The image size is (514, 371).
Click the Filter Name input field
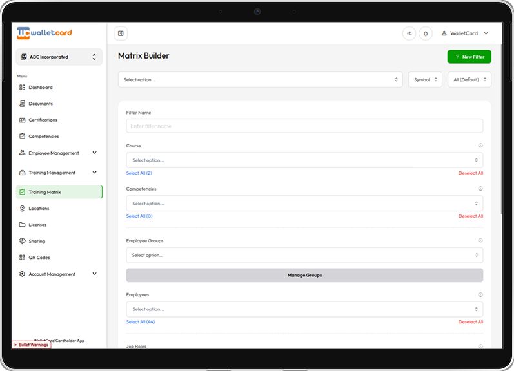click(x=304, y=126)
